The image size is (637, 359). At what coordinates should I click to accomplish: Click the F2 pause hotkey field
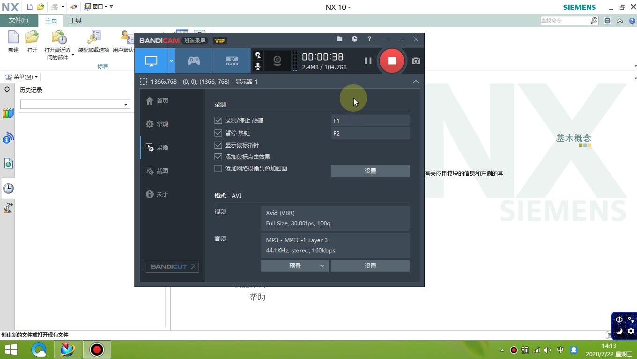click(370, 133)
